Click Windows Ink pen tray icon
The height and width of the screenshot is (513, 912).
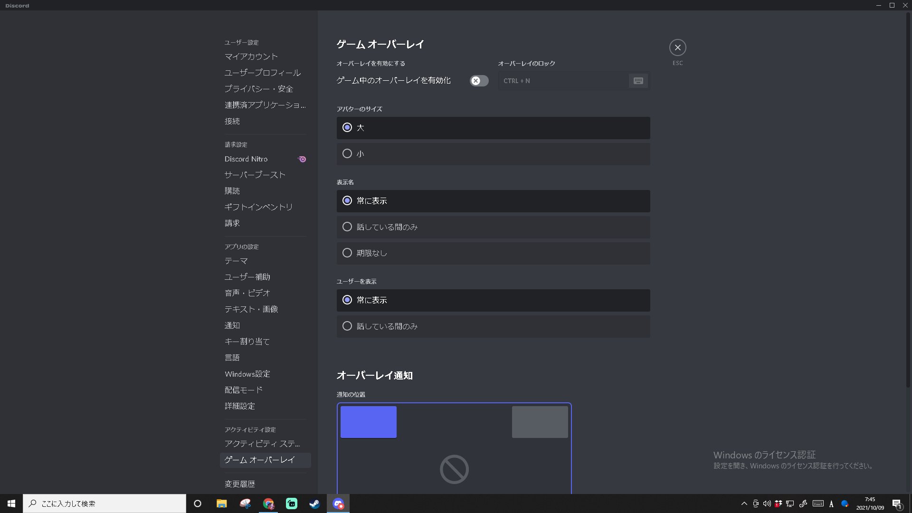pyautogui.click(x=803, y=503)
